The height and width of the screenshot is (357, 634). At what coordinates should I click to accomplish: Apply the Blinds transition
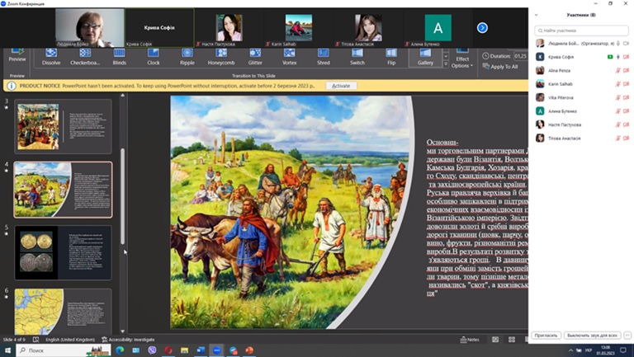coord(119,57)
